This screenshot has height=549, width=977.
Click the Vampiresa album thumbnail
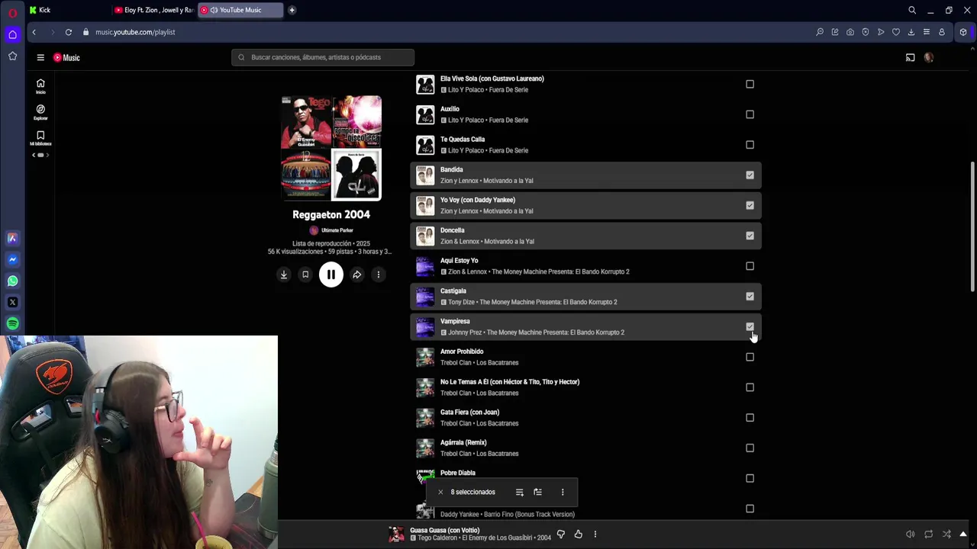tap(425, 326)
